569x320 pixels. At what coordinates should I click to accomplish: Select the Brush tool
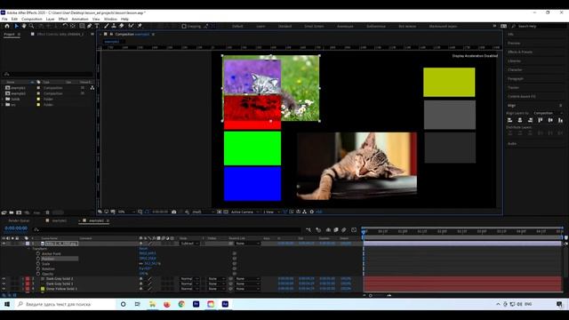coord(107,26)
